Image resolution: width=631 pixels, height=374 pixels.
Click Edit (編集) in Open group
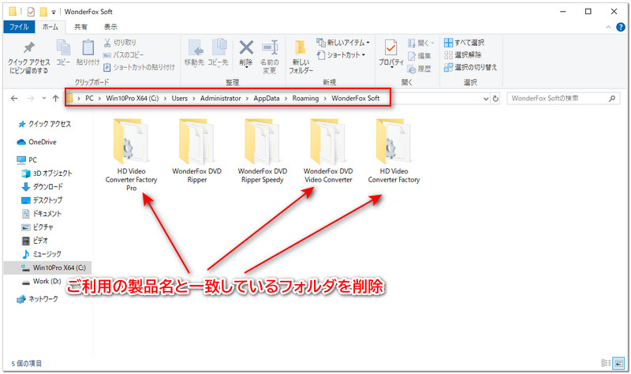click(420, 56)
